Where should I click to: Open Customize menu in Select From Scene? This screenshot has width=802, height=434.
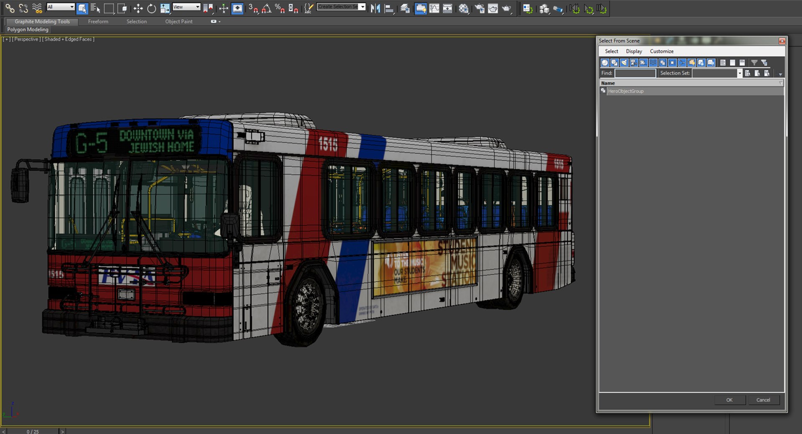[662, 51]
